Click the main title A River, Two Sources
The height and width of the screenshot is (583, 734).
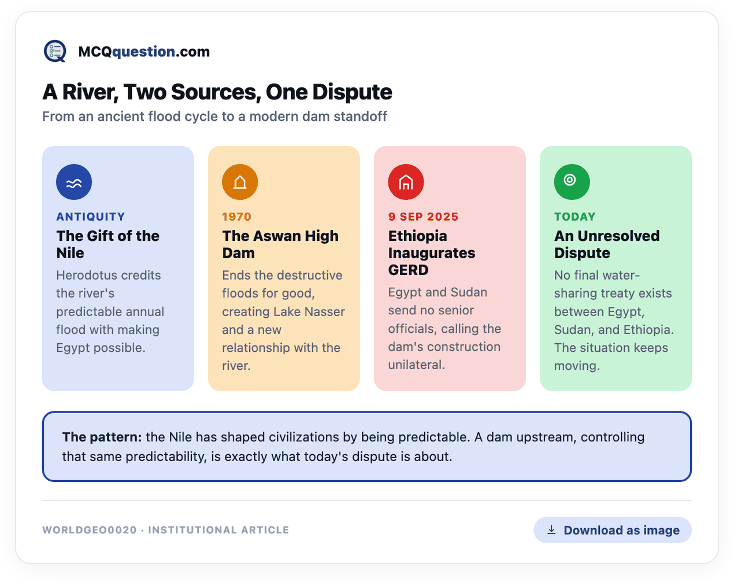217,92
